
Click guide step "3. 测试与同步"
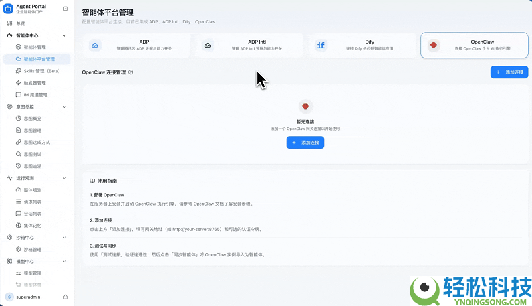[x=103, y=246]
